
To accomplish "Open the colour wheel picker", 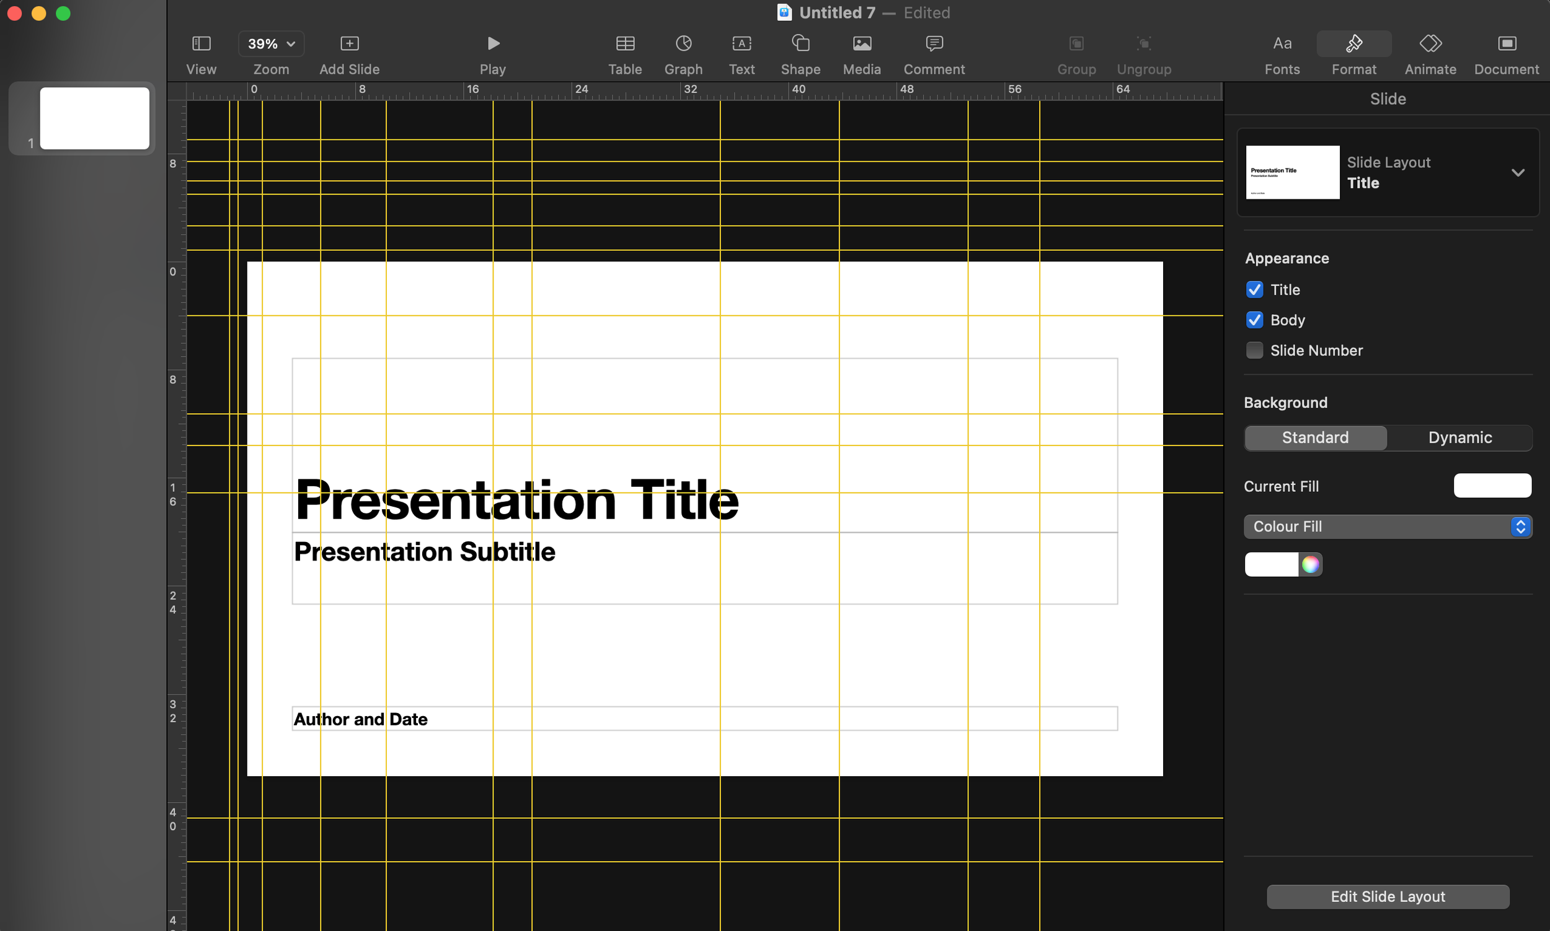I will pos(1310,564).
